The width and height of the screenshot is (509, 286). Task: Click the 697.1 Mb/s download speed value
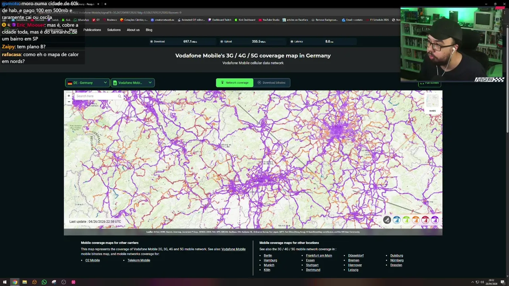(190, 41)
